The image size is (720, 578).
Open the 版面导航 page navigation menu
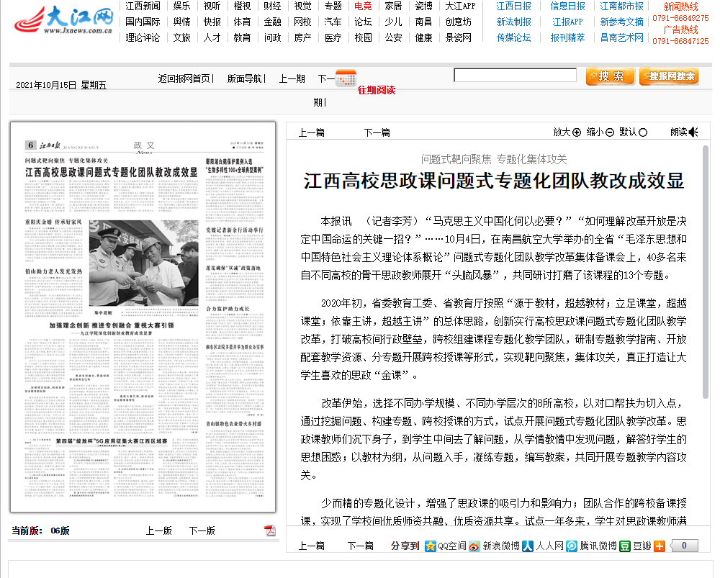pyautogui.click(x=245, y=78)
